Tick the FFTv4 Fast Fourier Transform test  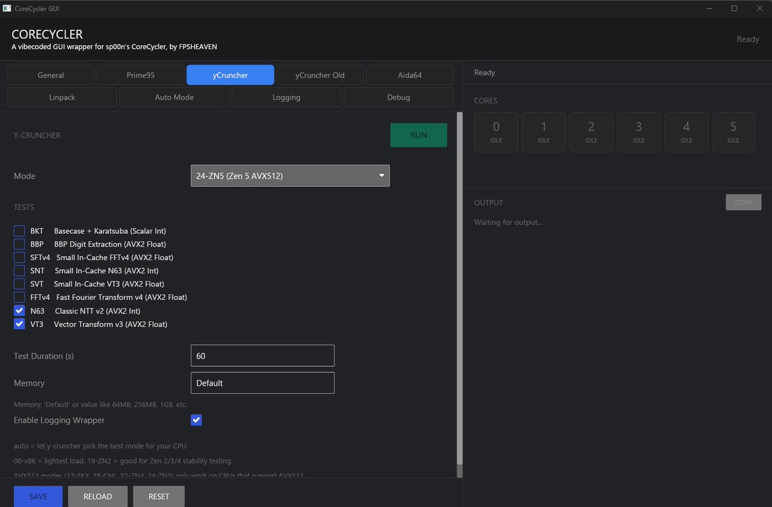pyautogui.click(x=19, y=298)
